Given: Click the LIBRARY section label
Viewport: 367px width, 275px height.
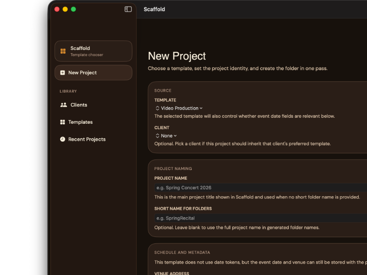Looking at the screenshot, I should pyautogui.click(x=68, y=91).
